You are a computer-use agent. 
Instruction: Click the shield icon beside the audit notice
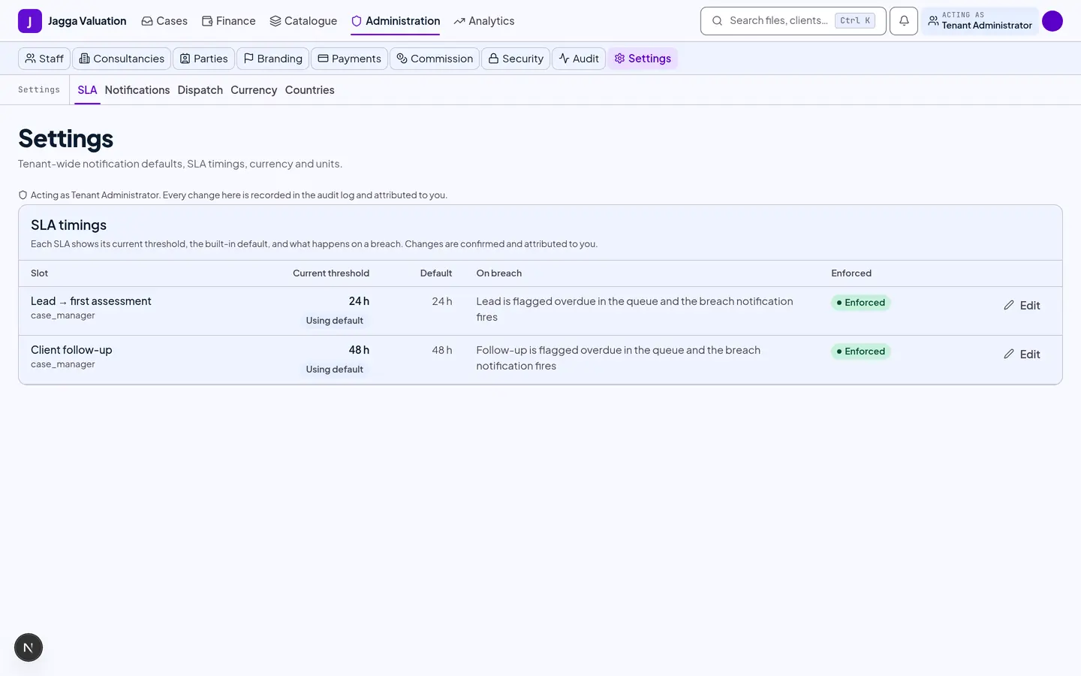[23, 195]
